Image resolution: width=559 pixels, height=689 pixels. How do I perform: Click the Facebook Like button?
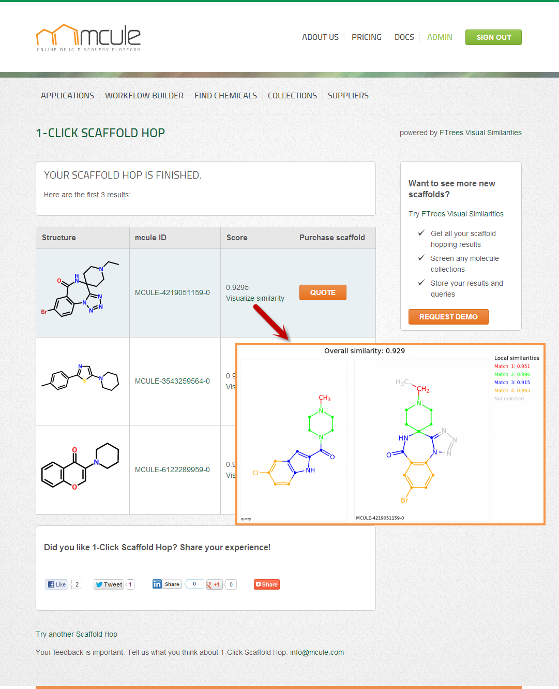(57, 584)
